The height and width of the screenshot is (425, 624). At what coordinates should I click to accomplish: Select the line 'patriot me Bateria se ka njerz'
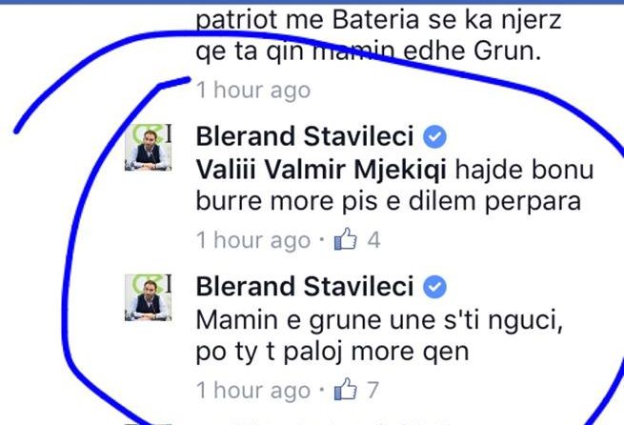(378, 20)
